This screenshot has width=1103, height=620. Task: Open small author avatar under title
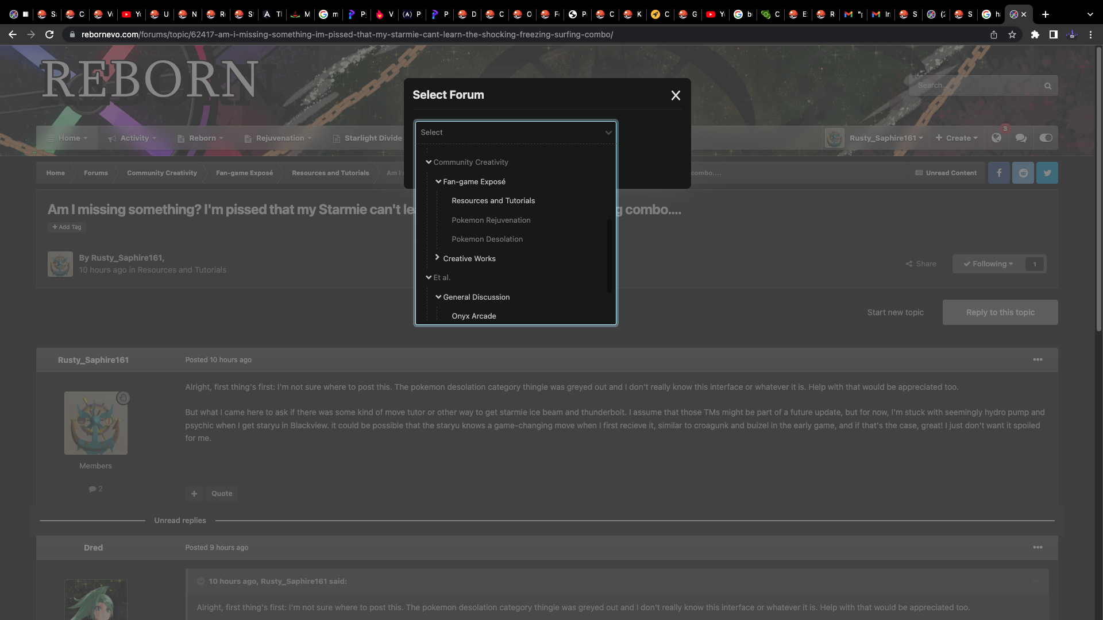[60, 264]
